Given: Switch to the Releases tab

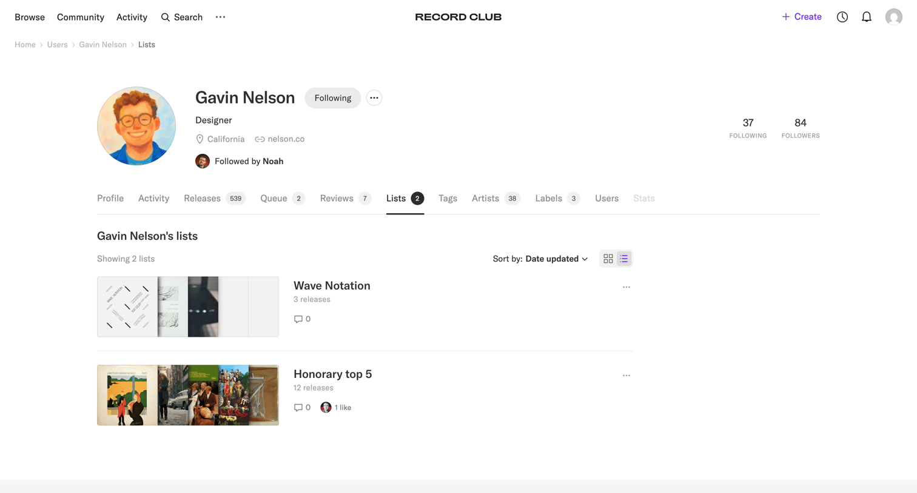Looking at the screenshot, I should tap(215, 198).
